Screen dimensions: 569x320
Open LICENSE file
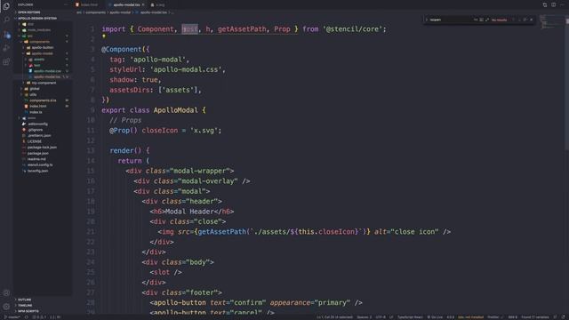tap(35, 141)
